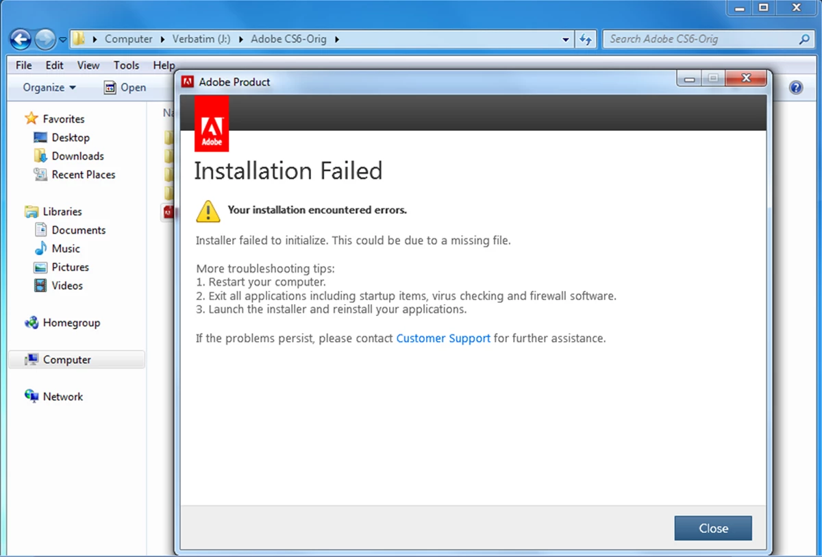Click the refresh button beside address bar

pos(586,40)
